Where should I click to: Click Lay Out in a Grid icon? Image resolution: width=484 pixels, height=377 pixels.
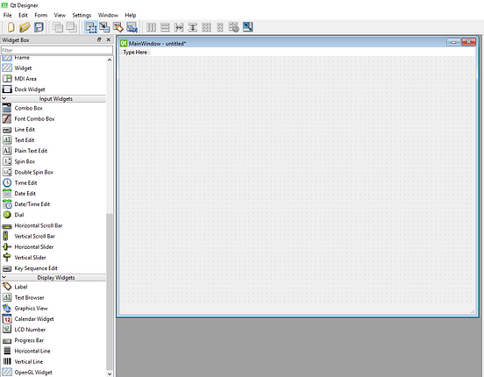tap(207, 27)
